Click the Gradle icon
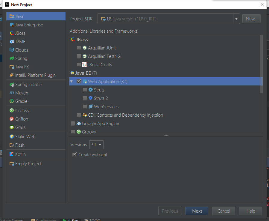 click(x=12, y=101)
